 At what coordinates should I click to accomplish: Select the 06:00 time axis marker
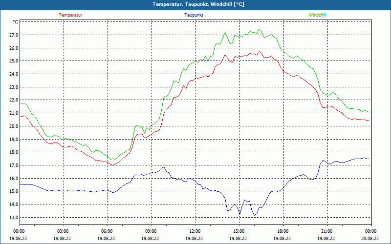pos(107,231)
